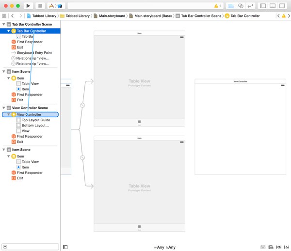Select the Tab Bar outline item
Image resolution: width=291 pixels, height=251 pixels.
tap(27, 36)
